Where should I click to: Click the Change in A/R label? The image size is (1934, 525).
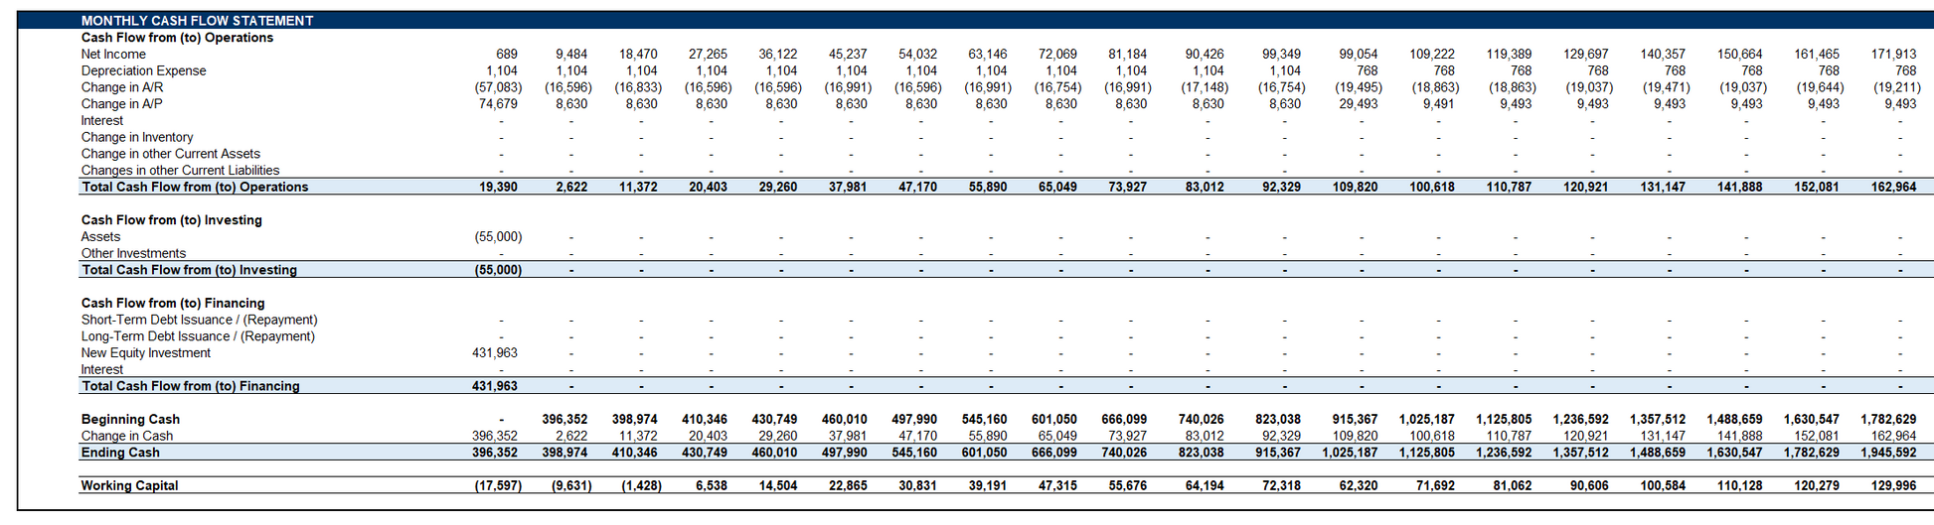pos(122,87)
